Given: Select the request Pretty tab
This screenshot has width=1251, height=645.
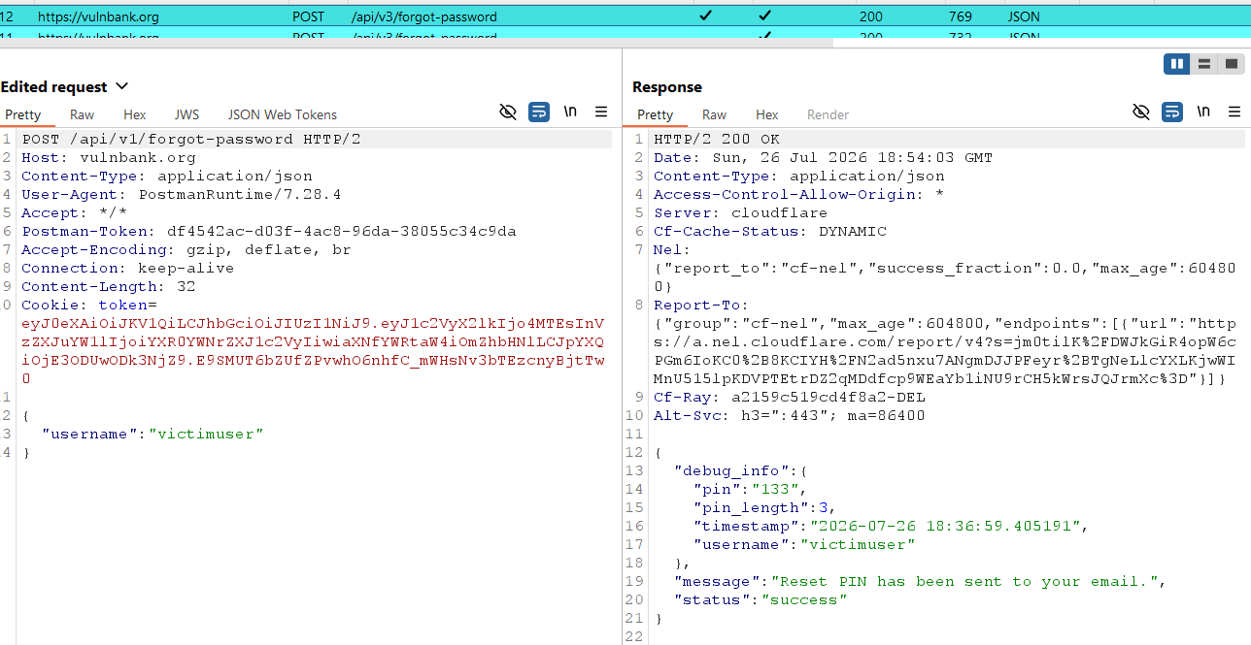Looking at the screenshot, I should [x=23, y=114].
